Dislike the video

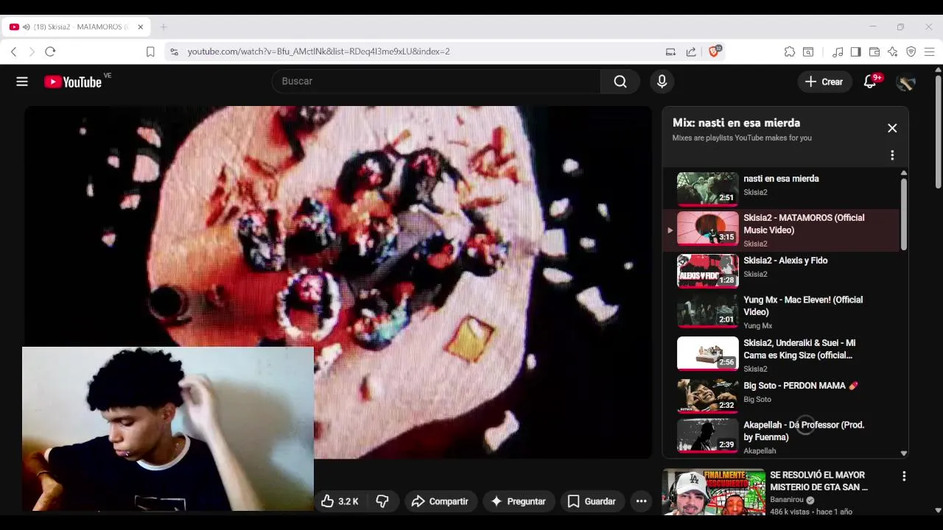tap(382, 501)
